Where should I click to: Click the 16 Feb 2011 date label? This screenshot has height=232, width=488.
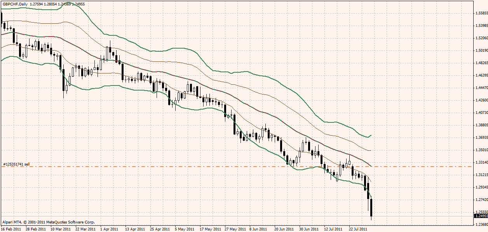point(11,229)
